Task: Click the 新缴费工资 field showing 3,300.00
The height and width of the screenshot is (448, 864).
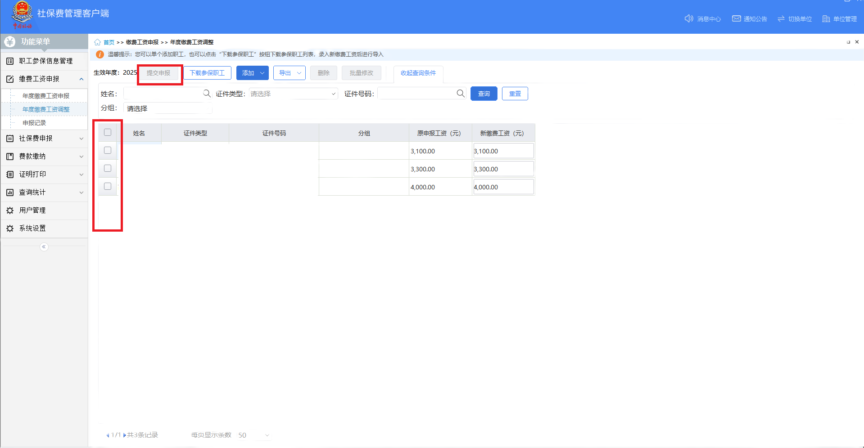Action: click(503, 169)
